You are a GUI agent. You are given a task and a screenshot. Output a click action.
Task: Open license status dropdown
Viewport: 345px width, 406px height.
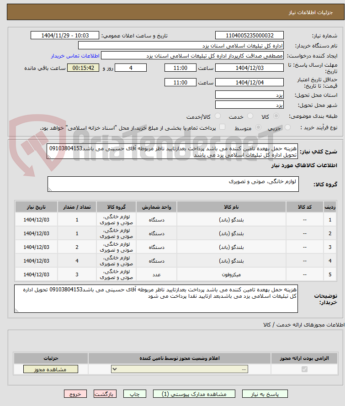tap(180, 369)
